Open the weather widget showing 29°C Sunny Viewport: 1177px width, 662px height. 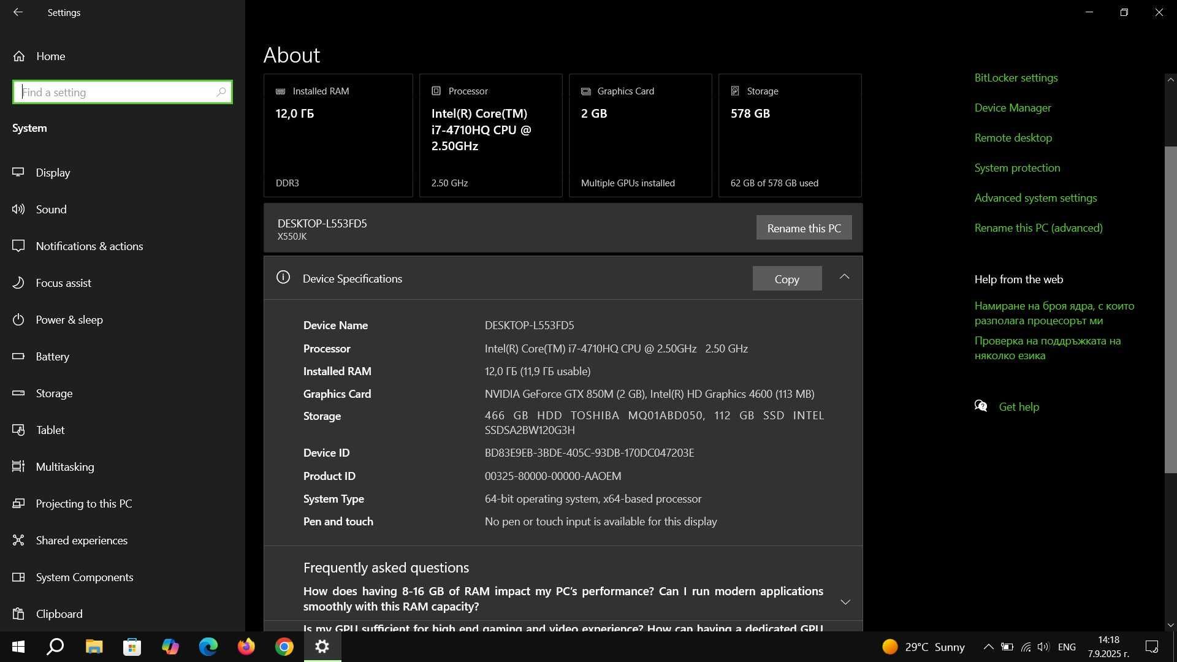(x=923, y=647)
